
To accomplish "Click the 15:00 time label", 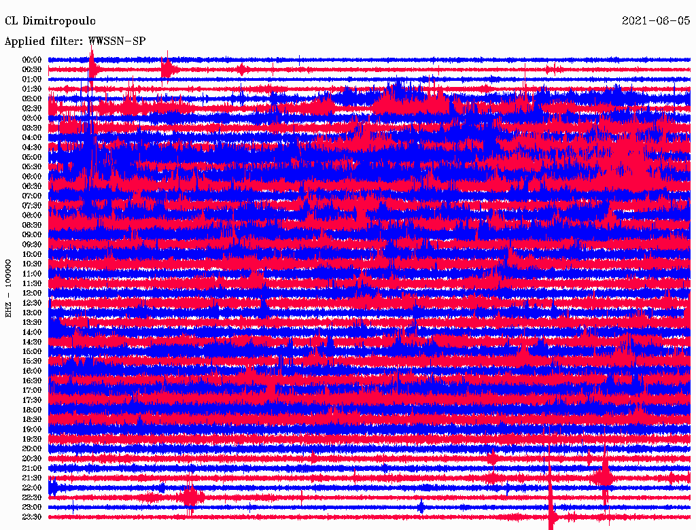I will click(32, 351).
